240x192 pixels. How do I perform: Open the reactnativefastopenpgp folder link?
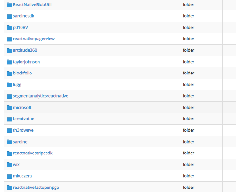tap(36, 187)
